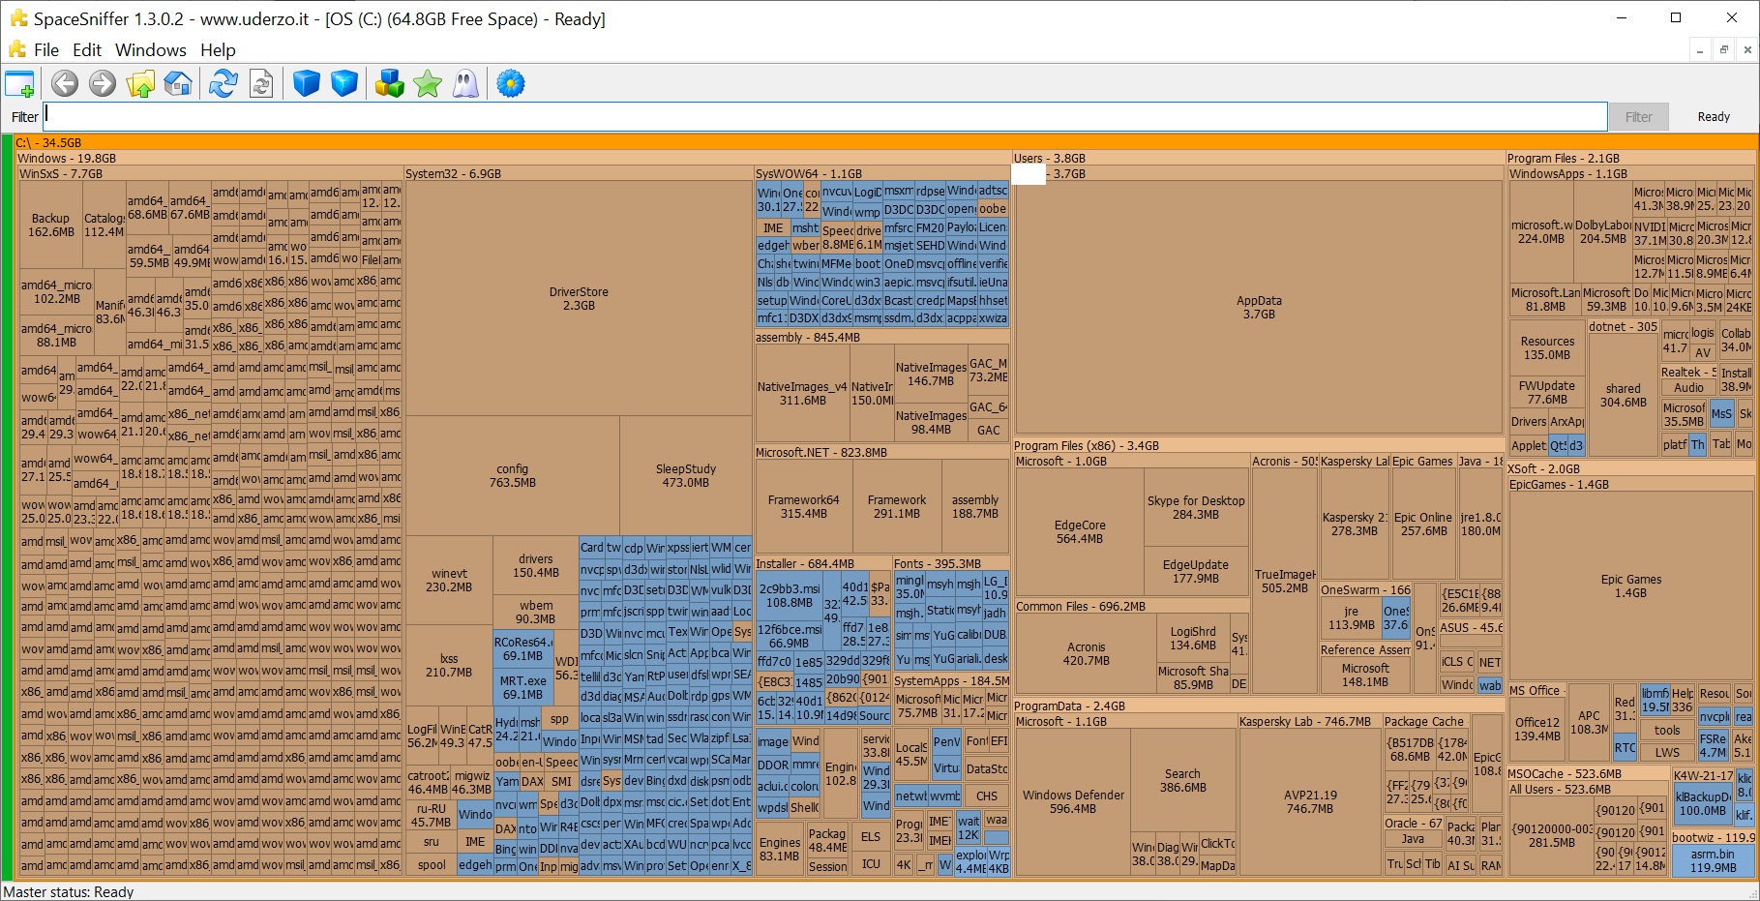Open the File menu
The image size is (1760, 901).
(46, 50)
